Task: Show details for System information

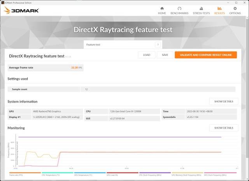Action: pyautogui.click(x=224, y=102)
